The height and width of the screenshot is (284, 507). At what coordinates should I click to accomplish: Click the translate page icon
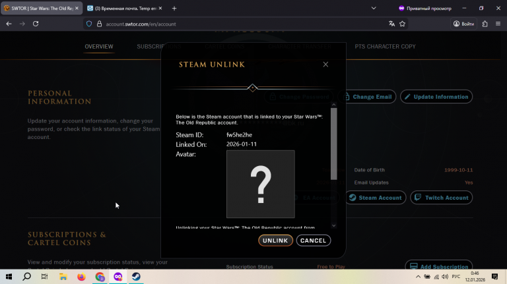click(x=391, y=24)
